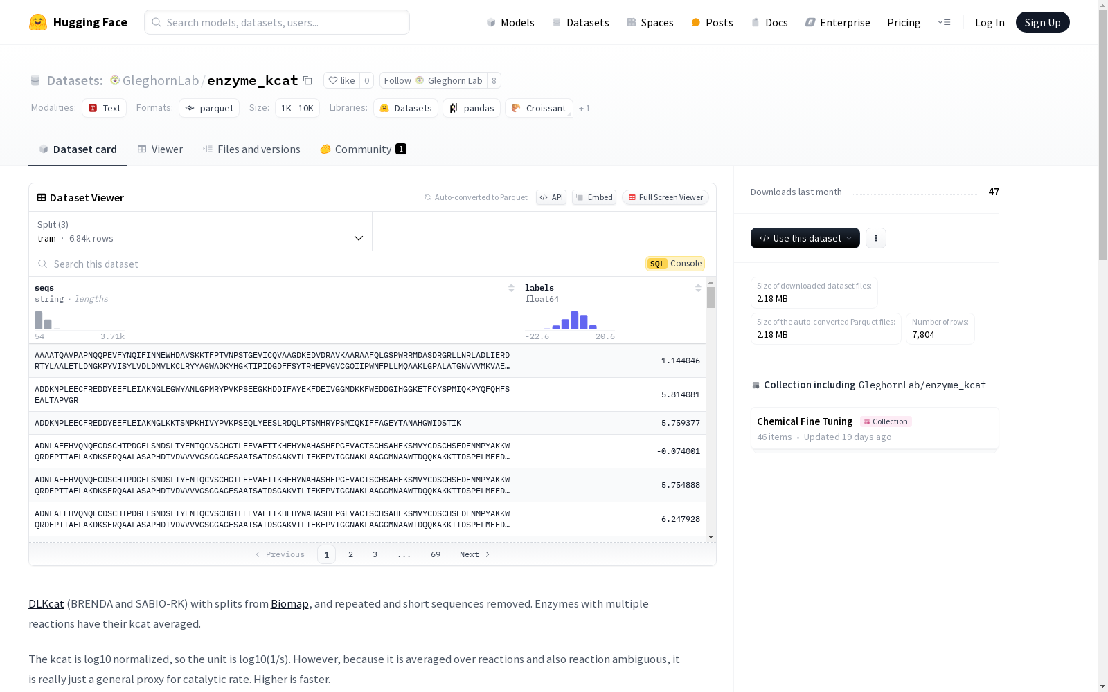1108x692 pixels.
Task: Open the SQL Console
Action: [x=675, y=264]
